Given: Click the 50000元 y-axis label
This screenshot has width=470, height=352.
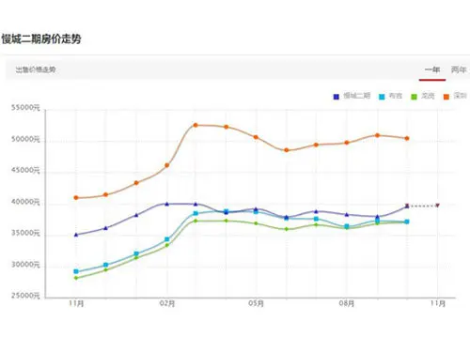Looking at the screenshot, I should coord(25,139).
